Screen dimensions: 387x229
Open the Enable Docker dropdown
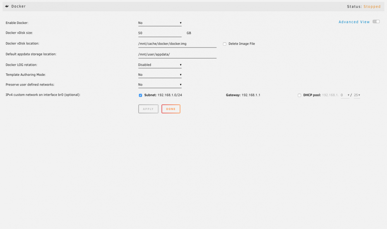point(160,23)
